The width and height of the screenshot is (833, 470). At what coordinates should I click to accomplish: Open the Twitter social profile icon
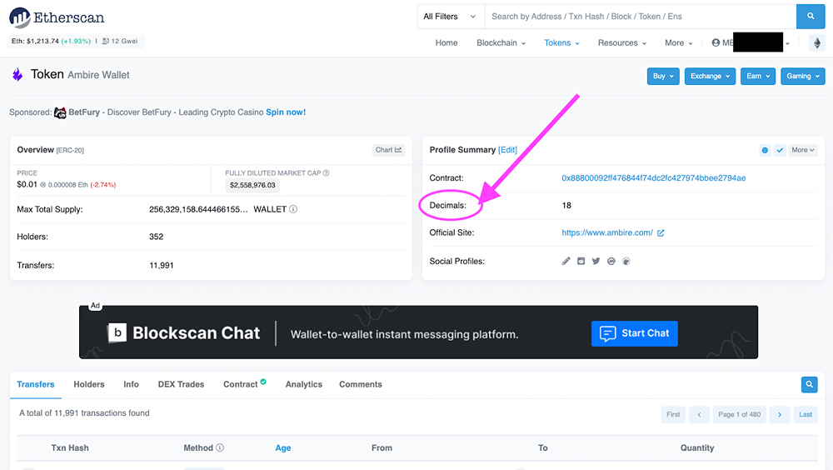(x=596, y=261)
